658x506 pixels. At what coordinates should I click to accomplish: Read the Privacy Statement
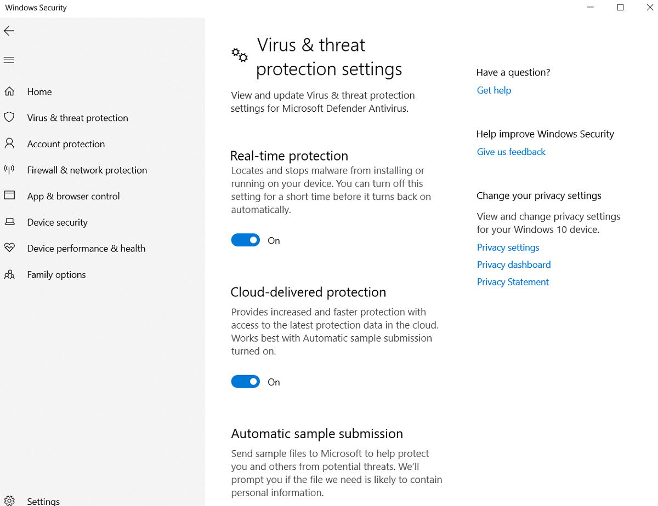(513, 281)
